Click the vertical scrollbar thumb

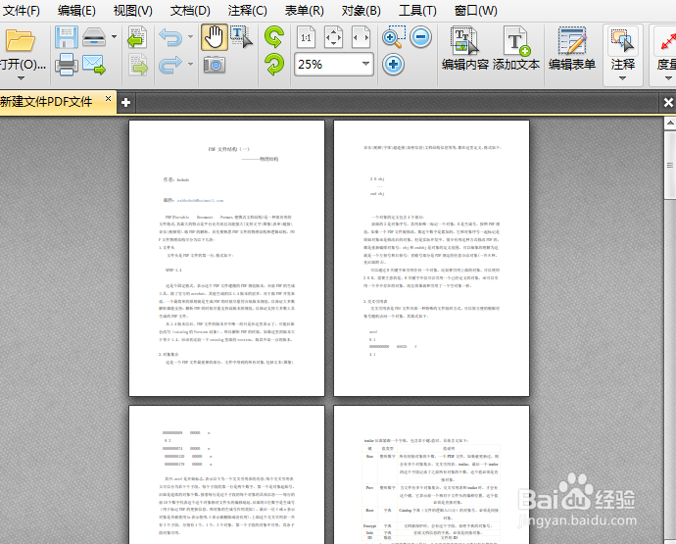pos(670,165)
